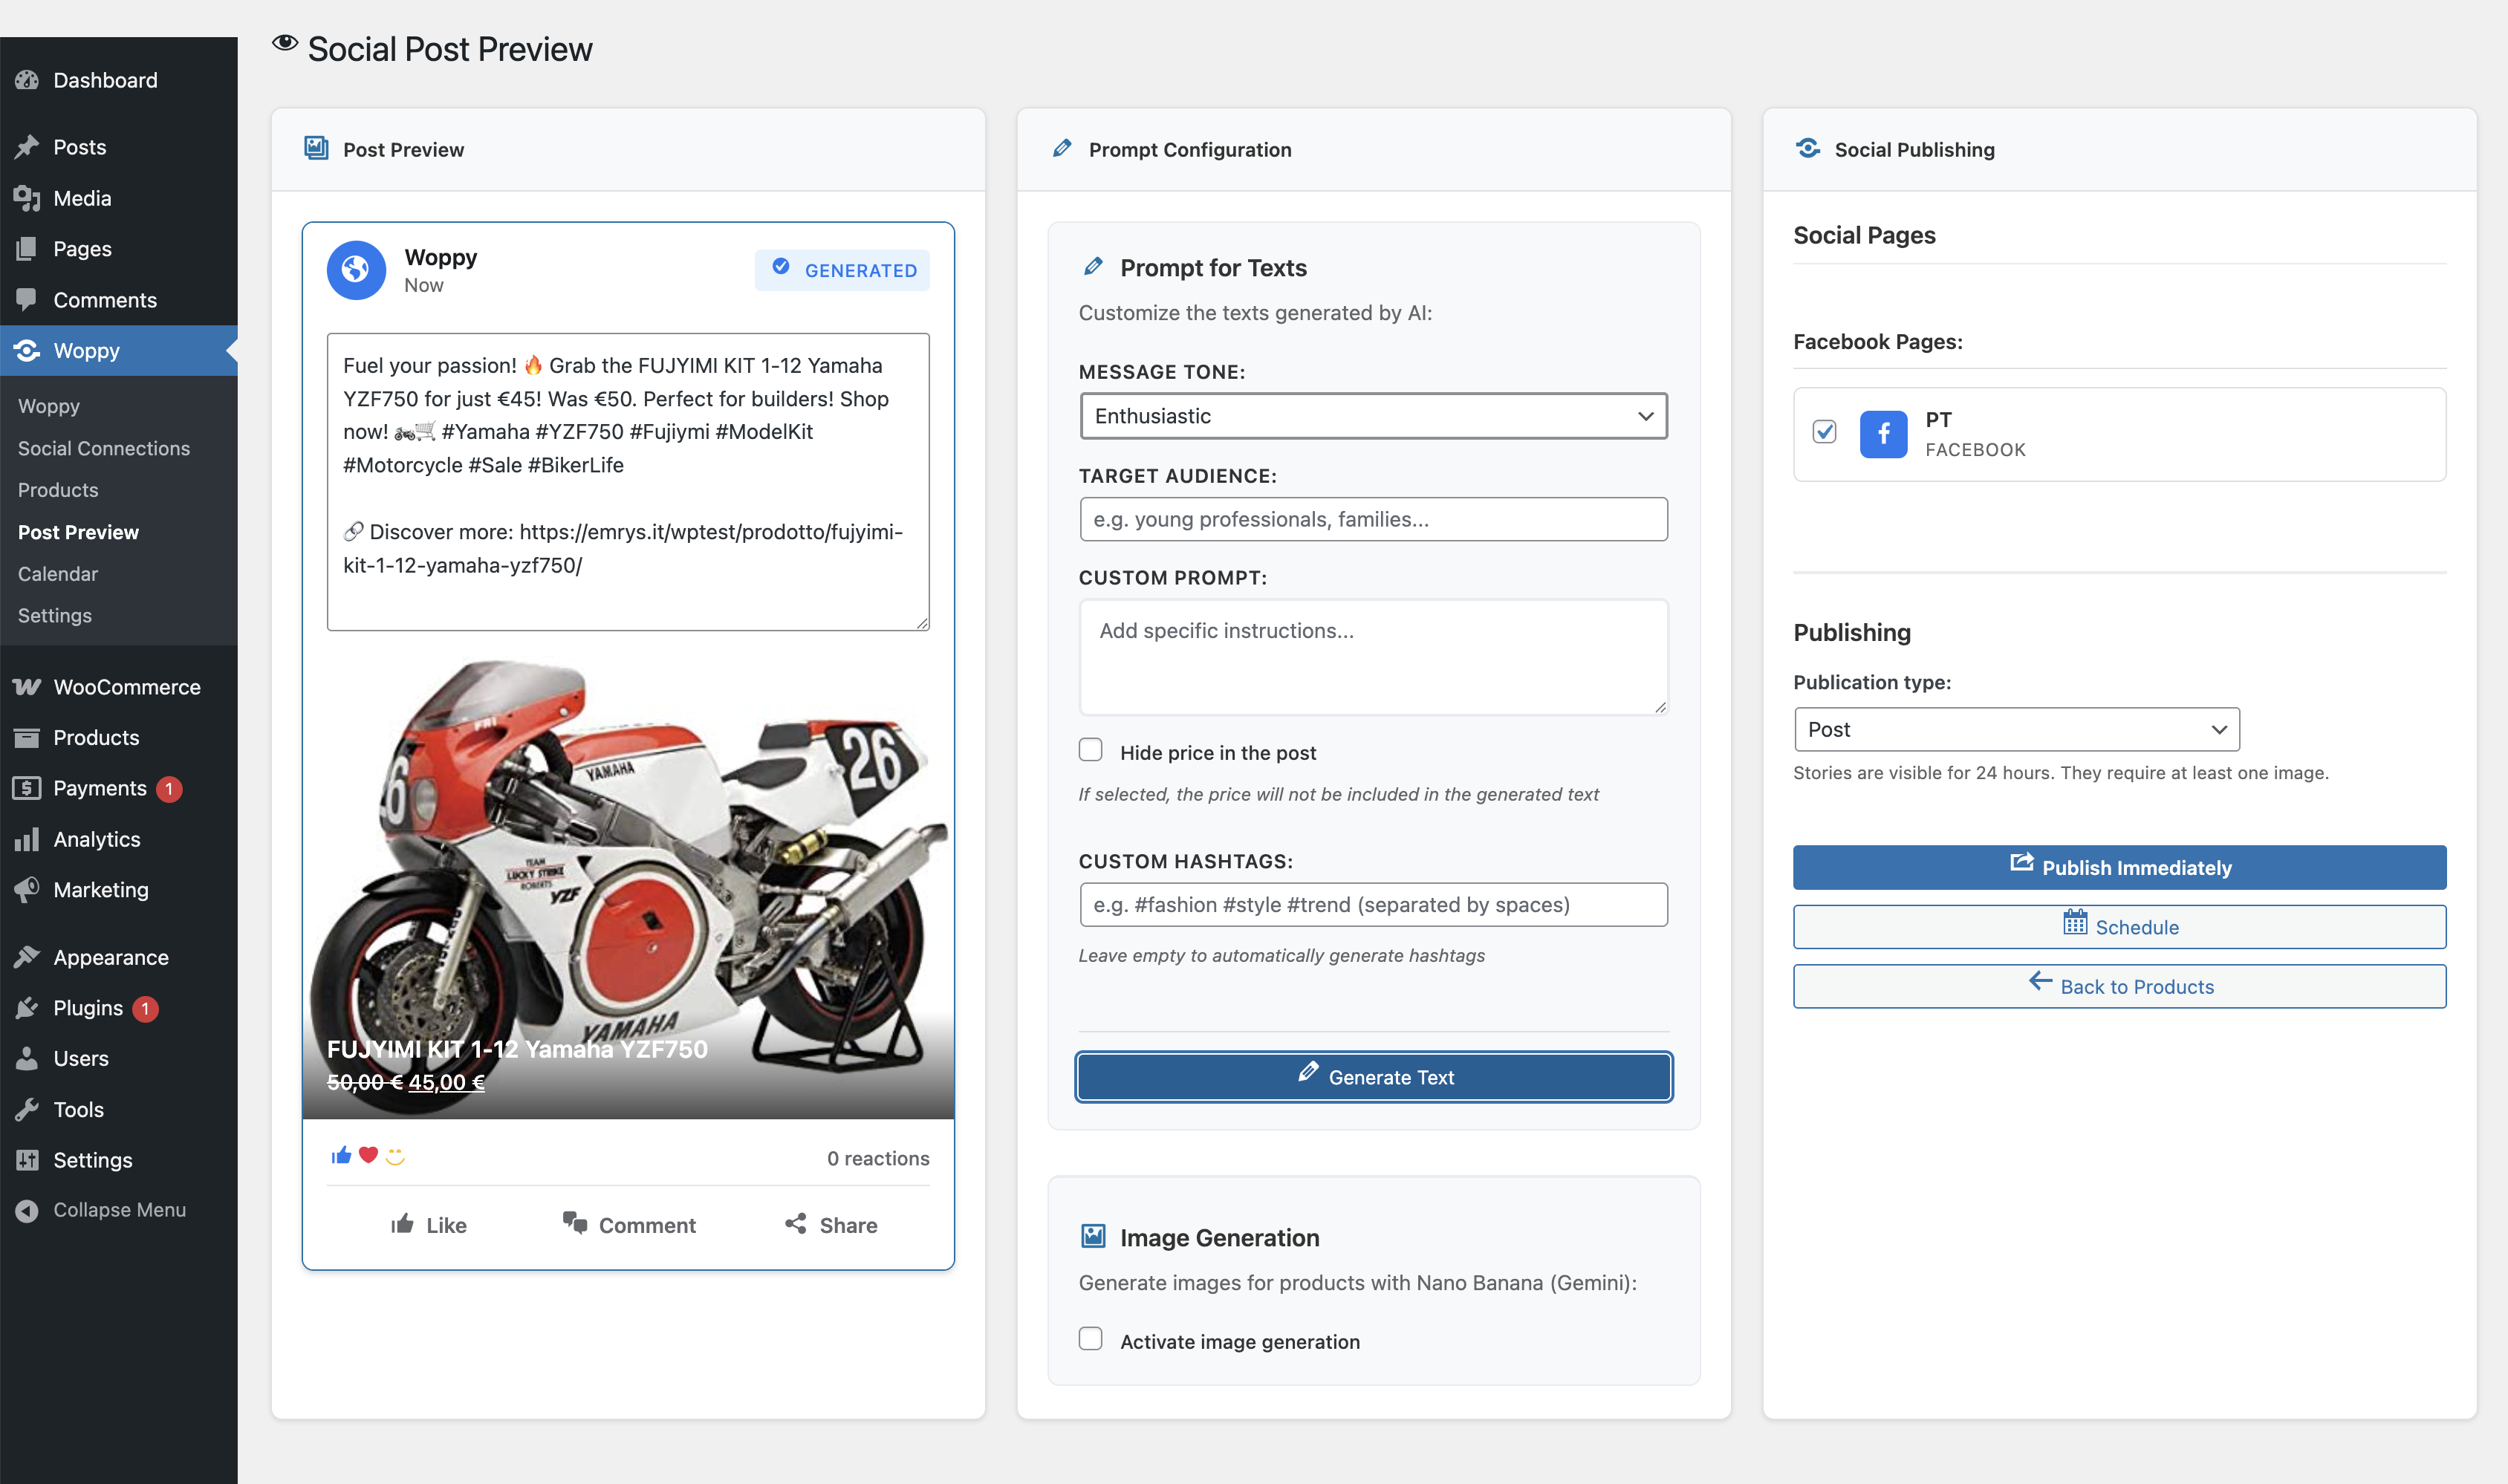2508x1484 pixels.
Task: Open Products under the Woppy submenu
Action: coord(58,490)
